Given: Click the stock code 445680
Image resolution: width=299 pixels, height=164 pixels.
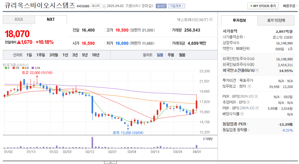Looking at the screenshot, I should 83,6.
